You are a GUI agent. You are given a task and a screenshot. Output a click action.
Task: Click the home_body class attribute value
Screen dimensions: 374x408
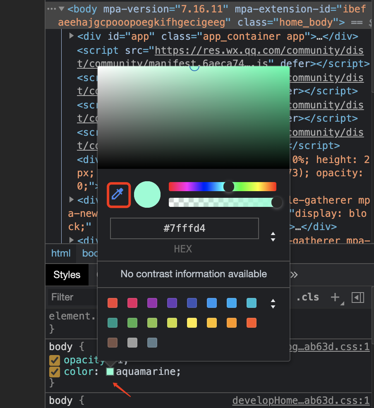click(307, 22)
